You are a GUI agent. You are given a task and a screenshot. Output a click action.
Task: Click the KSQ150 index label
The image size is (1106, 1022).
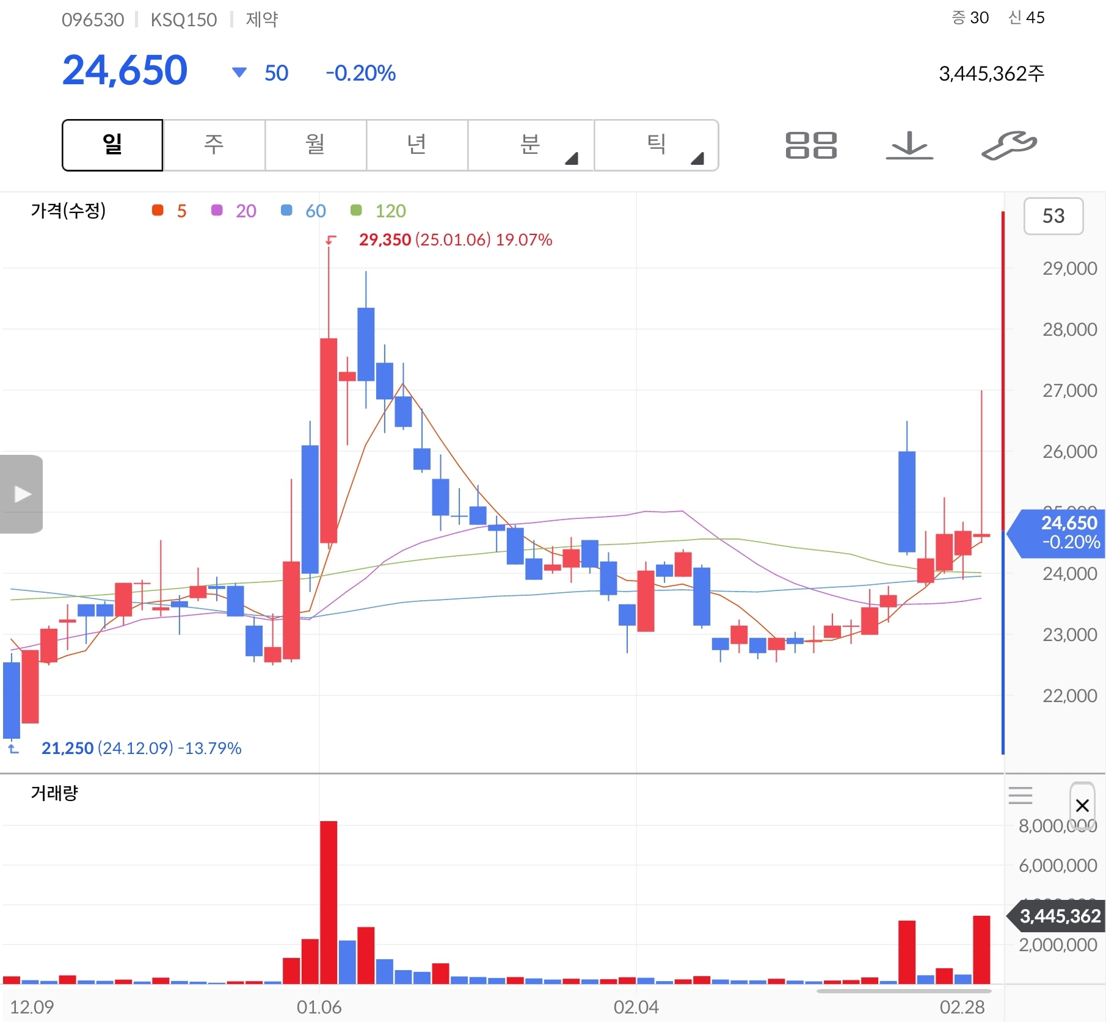click(x=184, y=20)
